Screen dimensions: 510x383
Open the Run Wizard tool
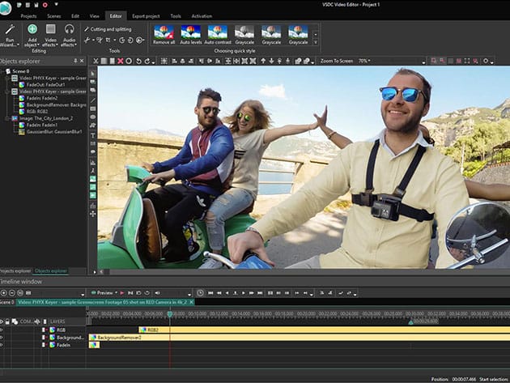click(10, 34)
